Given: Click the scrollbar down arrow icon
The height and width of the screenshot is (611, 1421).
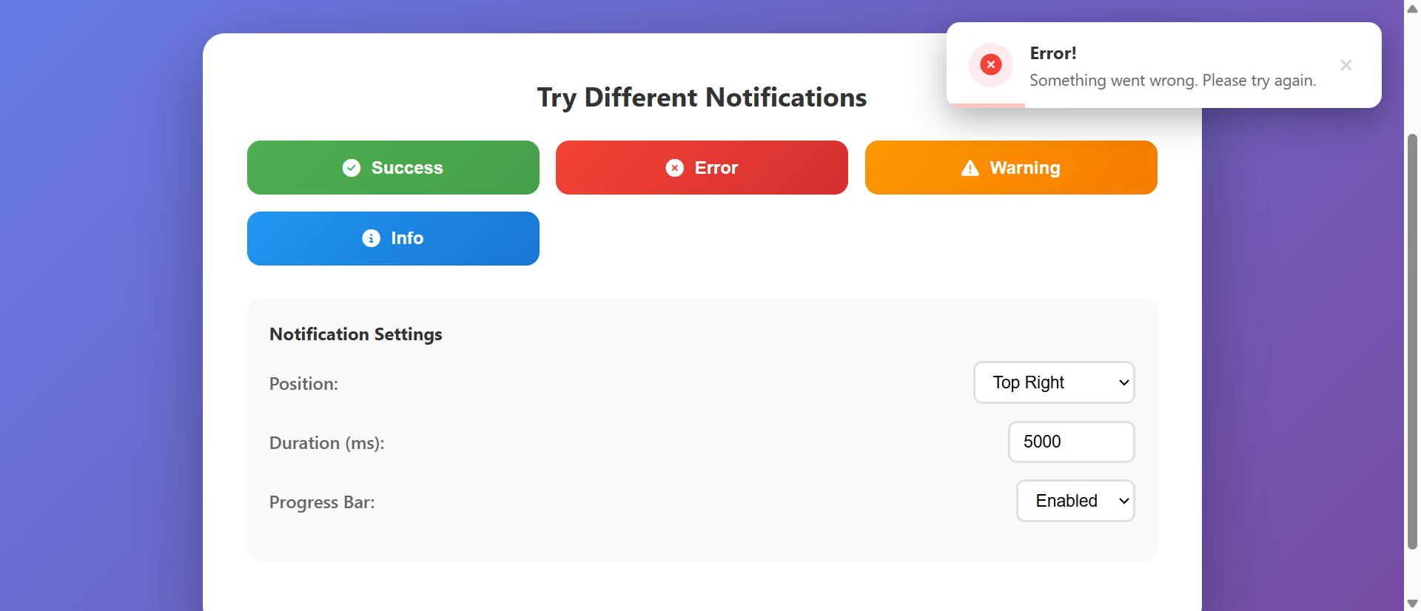Looking at the screenshot, I should pos(1411,602).
